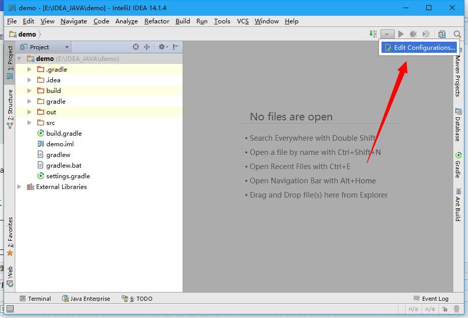Open the View menu

pyautogui.click(x=47, y=21)
